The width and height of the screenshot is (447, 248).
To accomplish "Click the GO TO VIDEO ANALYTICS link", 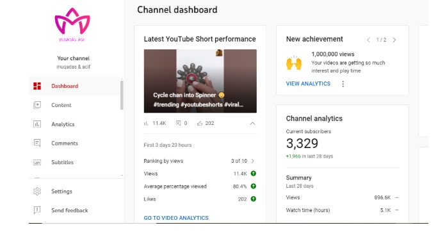I will pos(176,218).
